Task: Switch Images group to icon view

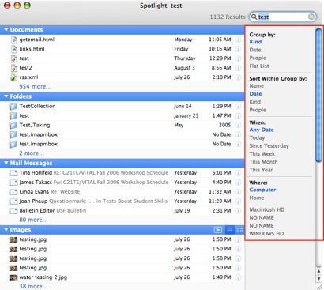Action: (239, 230)
